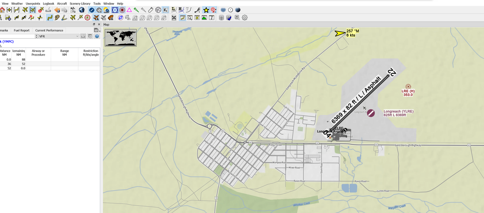Open the VFR flight type dropdown
This screenshot has height=213, width=484.
click(x=59, y=36)
